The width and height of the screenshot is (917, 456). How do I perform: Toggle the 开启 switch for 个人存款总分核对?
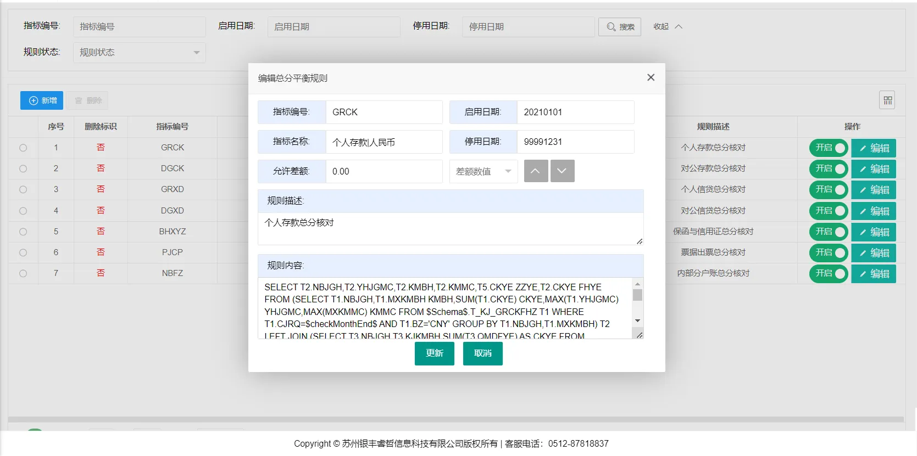pyautogui.click(x=829, y=148)
